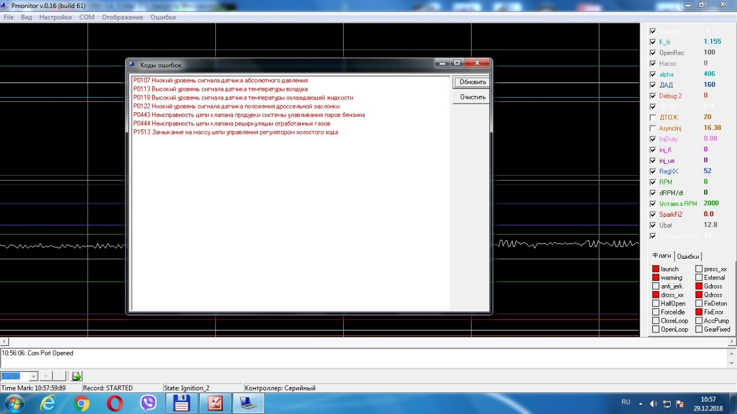Open Viber from the taskbar
737x414 pixels.
click(149, 404)
